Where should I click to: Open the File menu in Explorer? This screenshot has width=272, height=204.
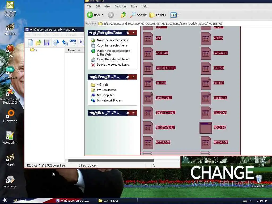[89, 6]
